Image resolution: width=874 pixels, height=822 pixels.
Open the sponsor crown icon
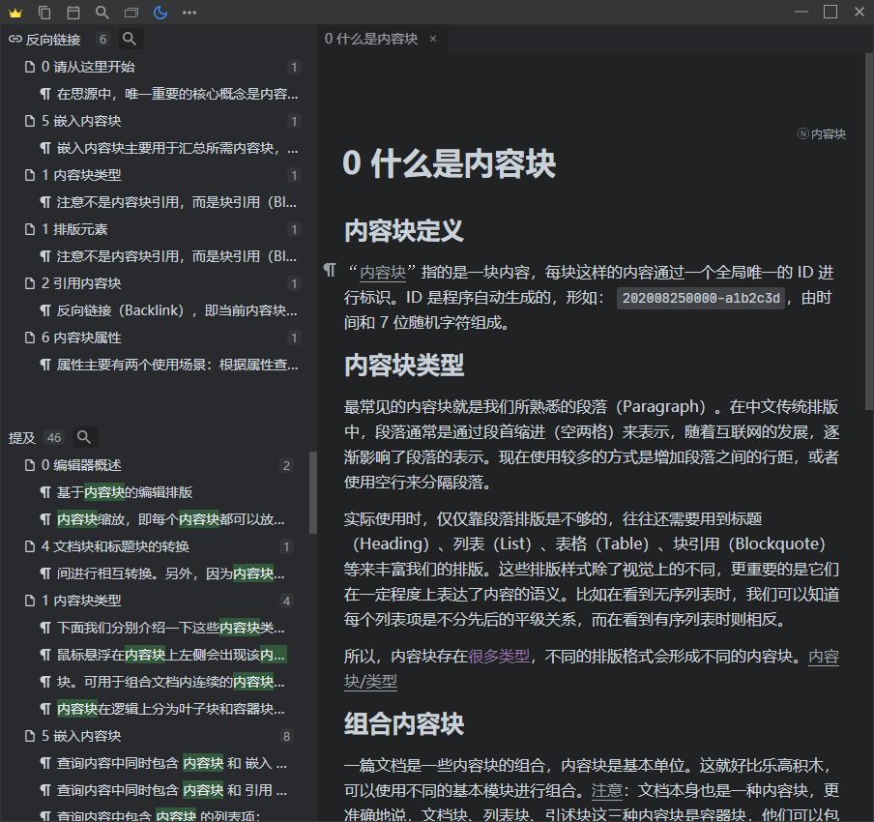[x=15, y=13]
